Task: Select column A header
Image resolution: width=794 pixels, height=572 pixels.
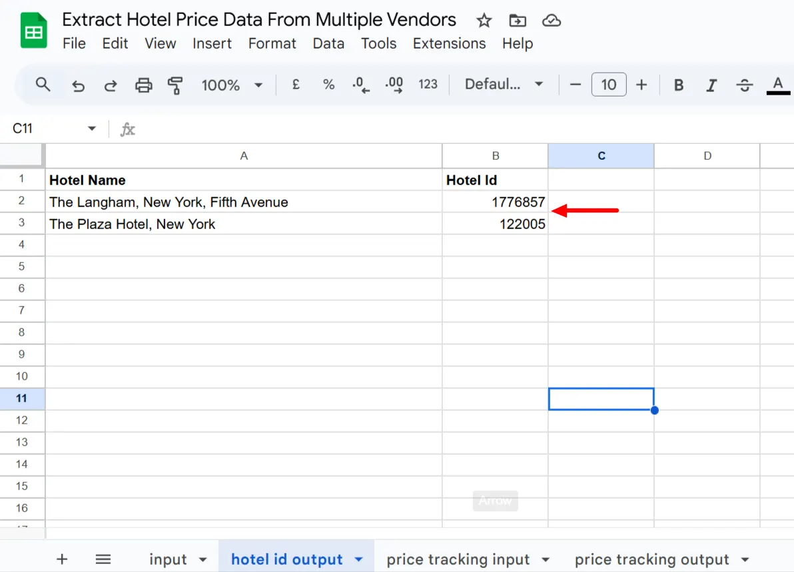Action: point(244,156)
